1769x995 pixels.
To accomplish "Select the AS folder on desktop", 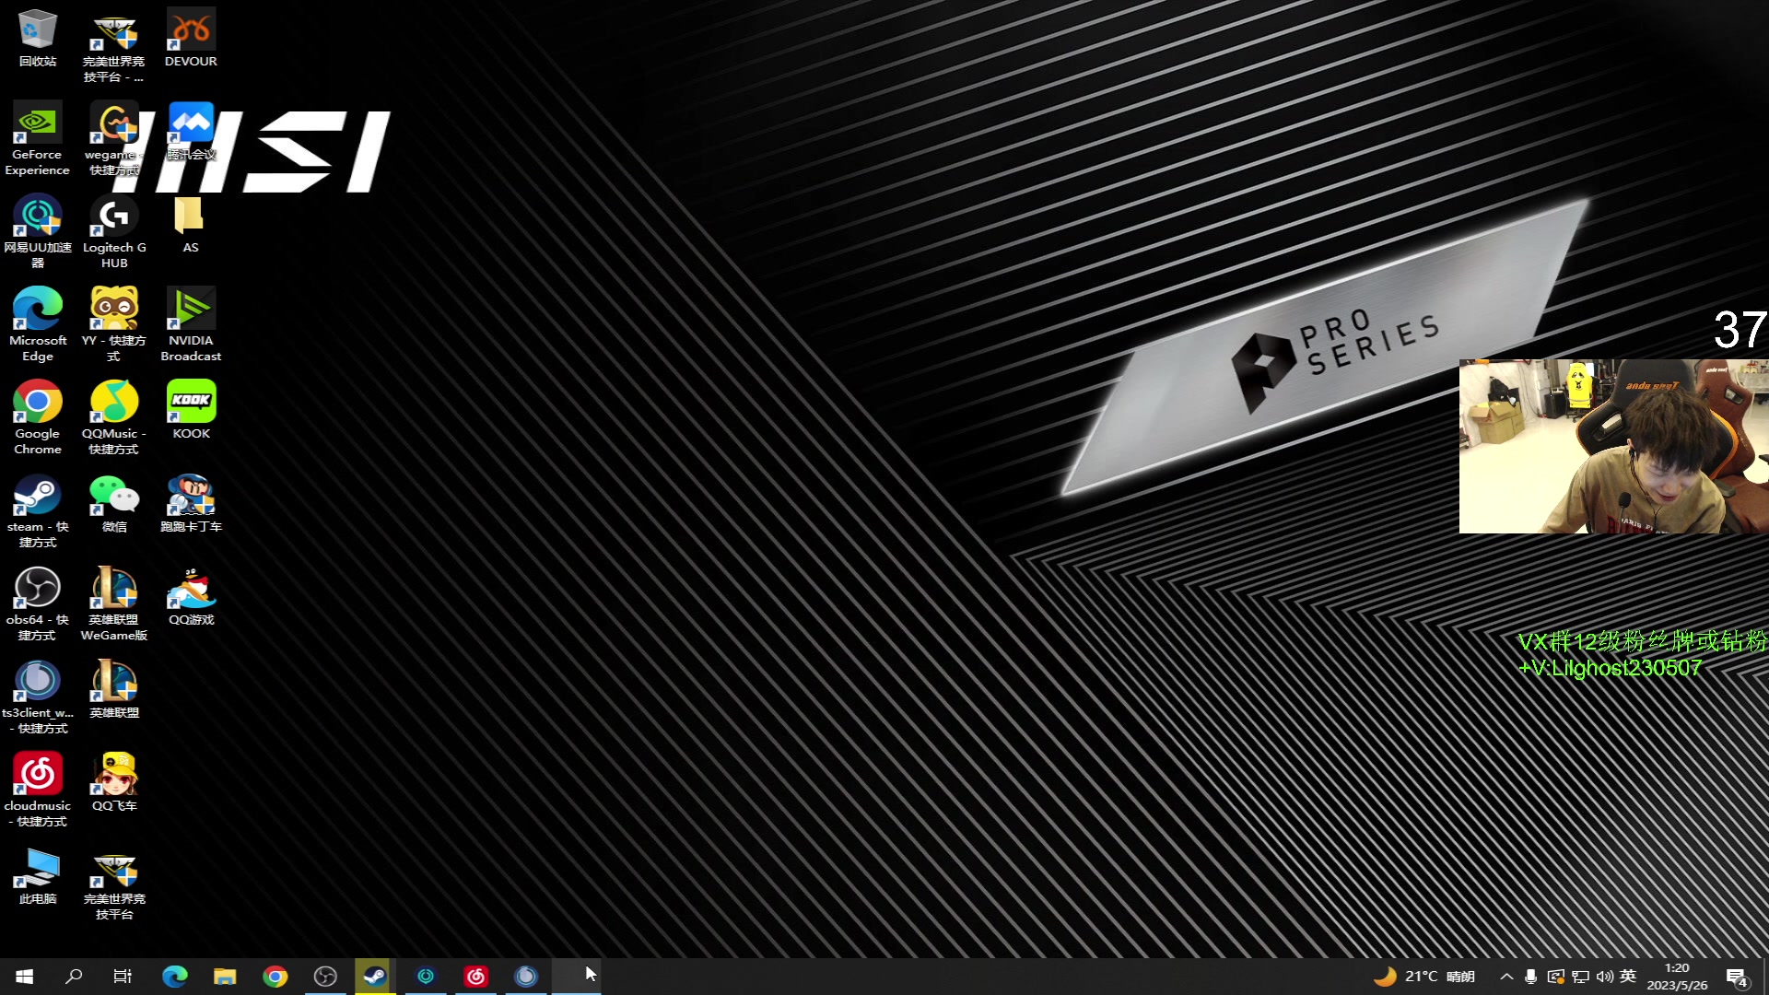I will 191,217.
